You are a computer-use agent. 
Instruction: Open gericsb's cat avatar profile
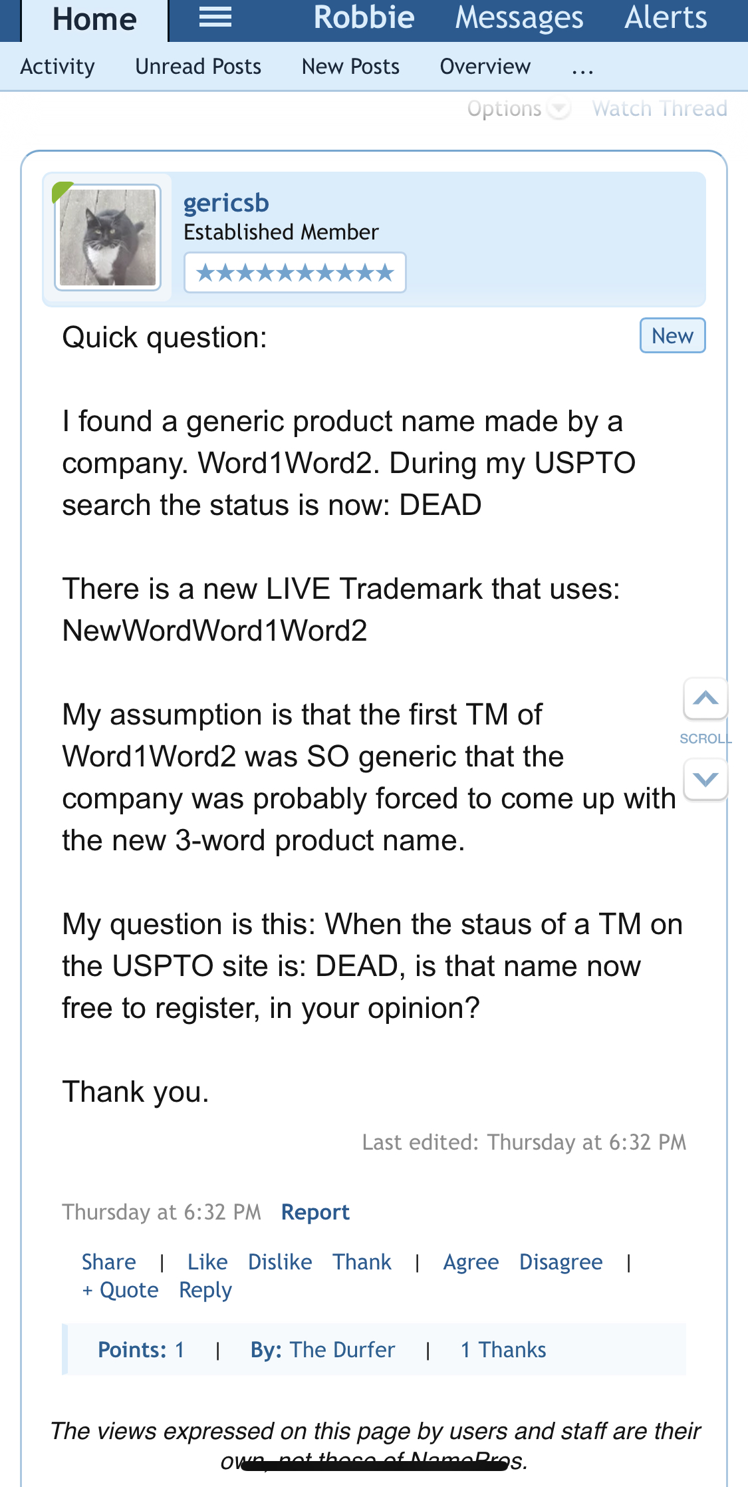tap(108, 238)
